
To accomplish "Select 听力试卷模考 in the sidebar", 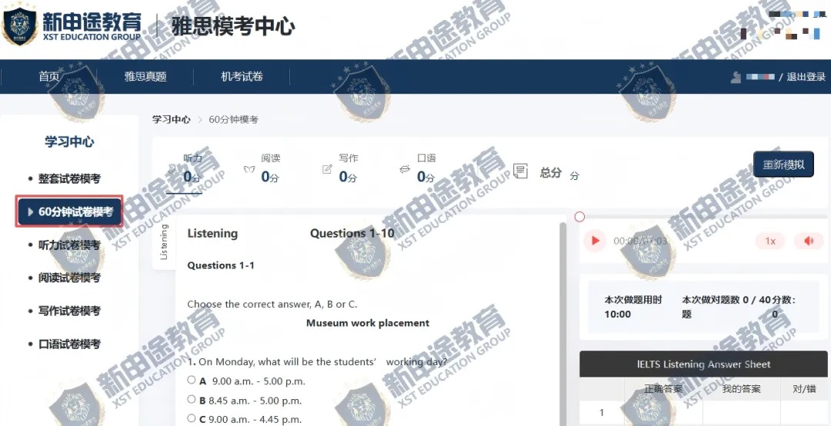I will 69,245.
